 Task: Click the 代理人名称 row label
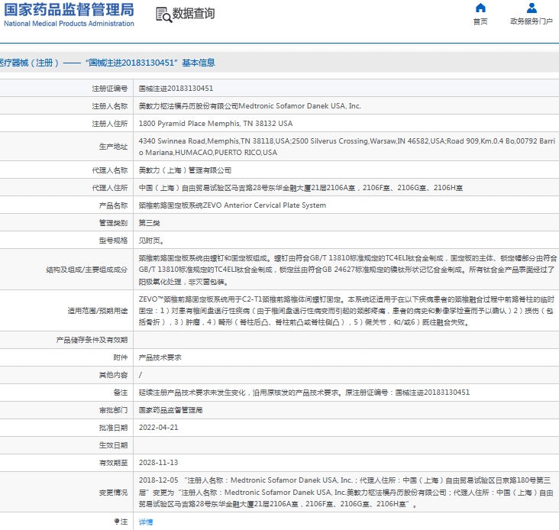(x=110, y=170)
